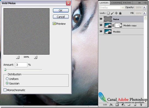The width and height of the screenshot is (149, 108).
Task: Select the Modelo layer thumbnail
Action: 108,32
